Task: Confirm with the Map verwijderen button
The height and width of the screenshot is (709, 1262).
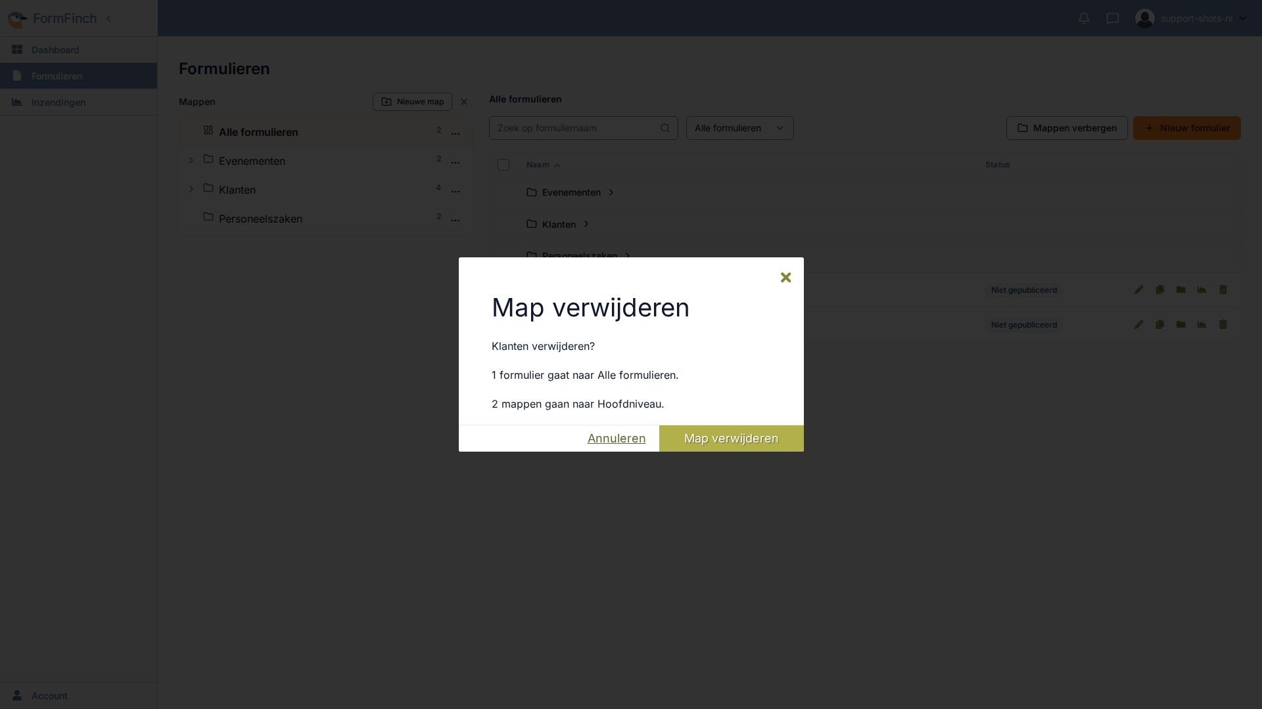Action: pyautogui.click(x=731, y=439)
